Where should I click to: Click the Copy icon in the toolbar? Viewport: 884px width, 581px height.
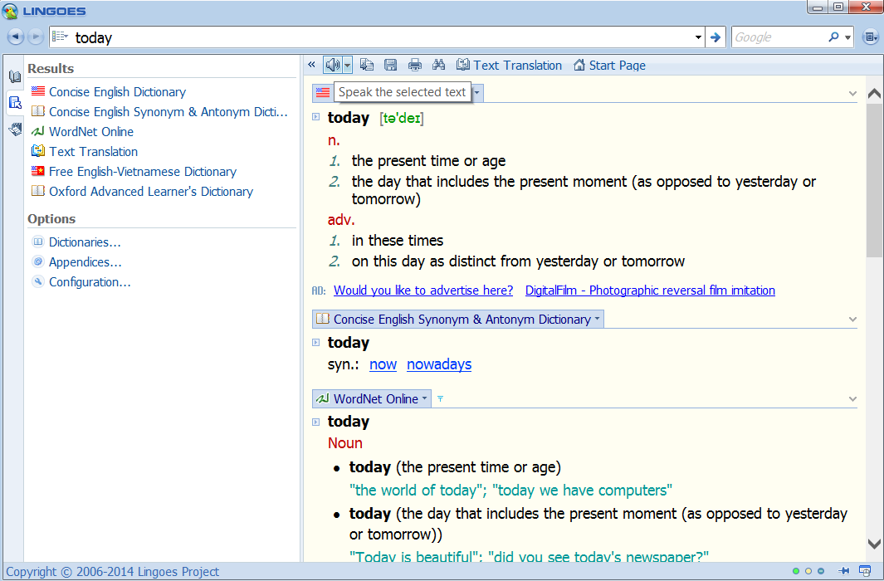click(x=366, y=65)
